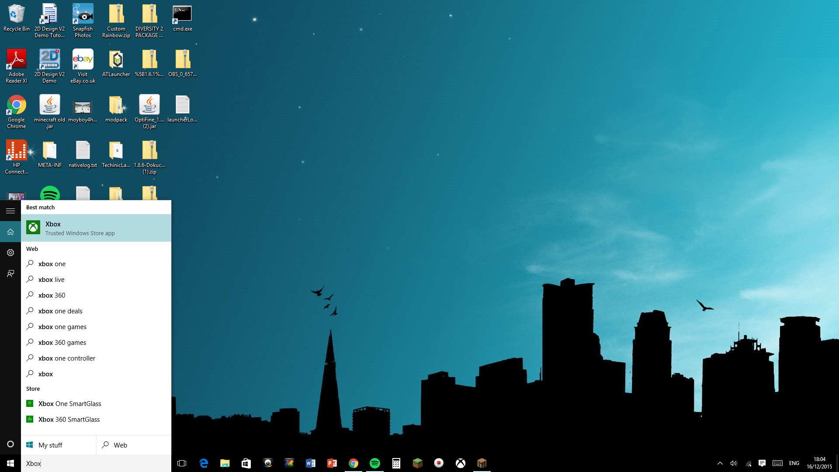
Task: Select the 'xbox one deals' suggestion
Action: tap(96, 311)
